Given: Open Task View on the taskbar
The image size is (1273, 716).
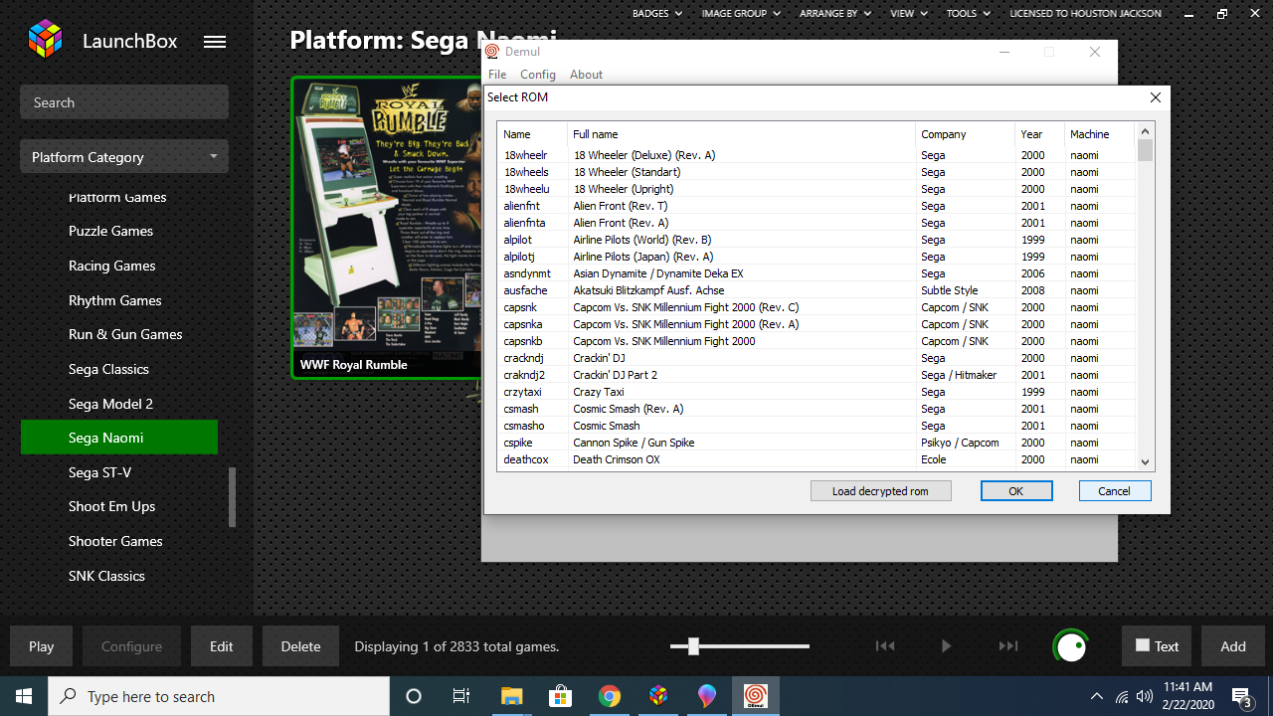Looking at the screenshot, I should click(461, 696).
